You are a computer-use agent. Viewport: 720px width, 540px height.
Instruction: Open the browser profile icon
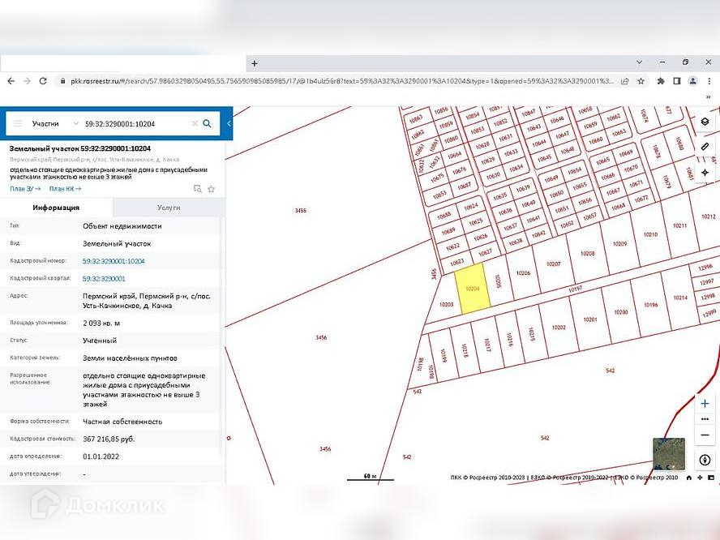693,81
